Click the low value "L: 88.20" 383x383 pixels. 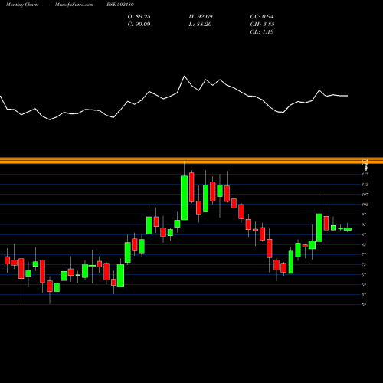200,25
